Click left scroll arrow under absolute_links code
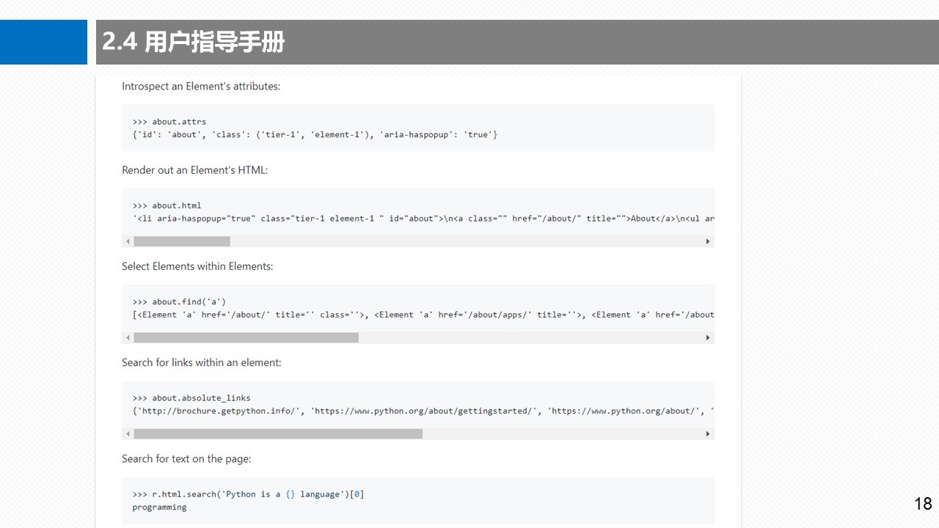 (x=128, y=434)
